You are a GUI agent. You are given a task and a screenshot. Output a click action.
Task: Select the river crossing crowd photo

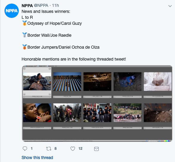(128, 112)
